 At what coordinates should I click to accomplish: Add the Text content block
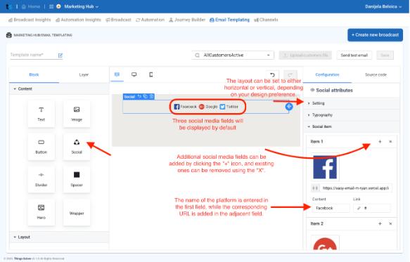[41, 114]
